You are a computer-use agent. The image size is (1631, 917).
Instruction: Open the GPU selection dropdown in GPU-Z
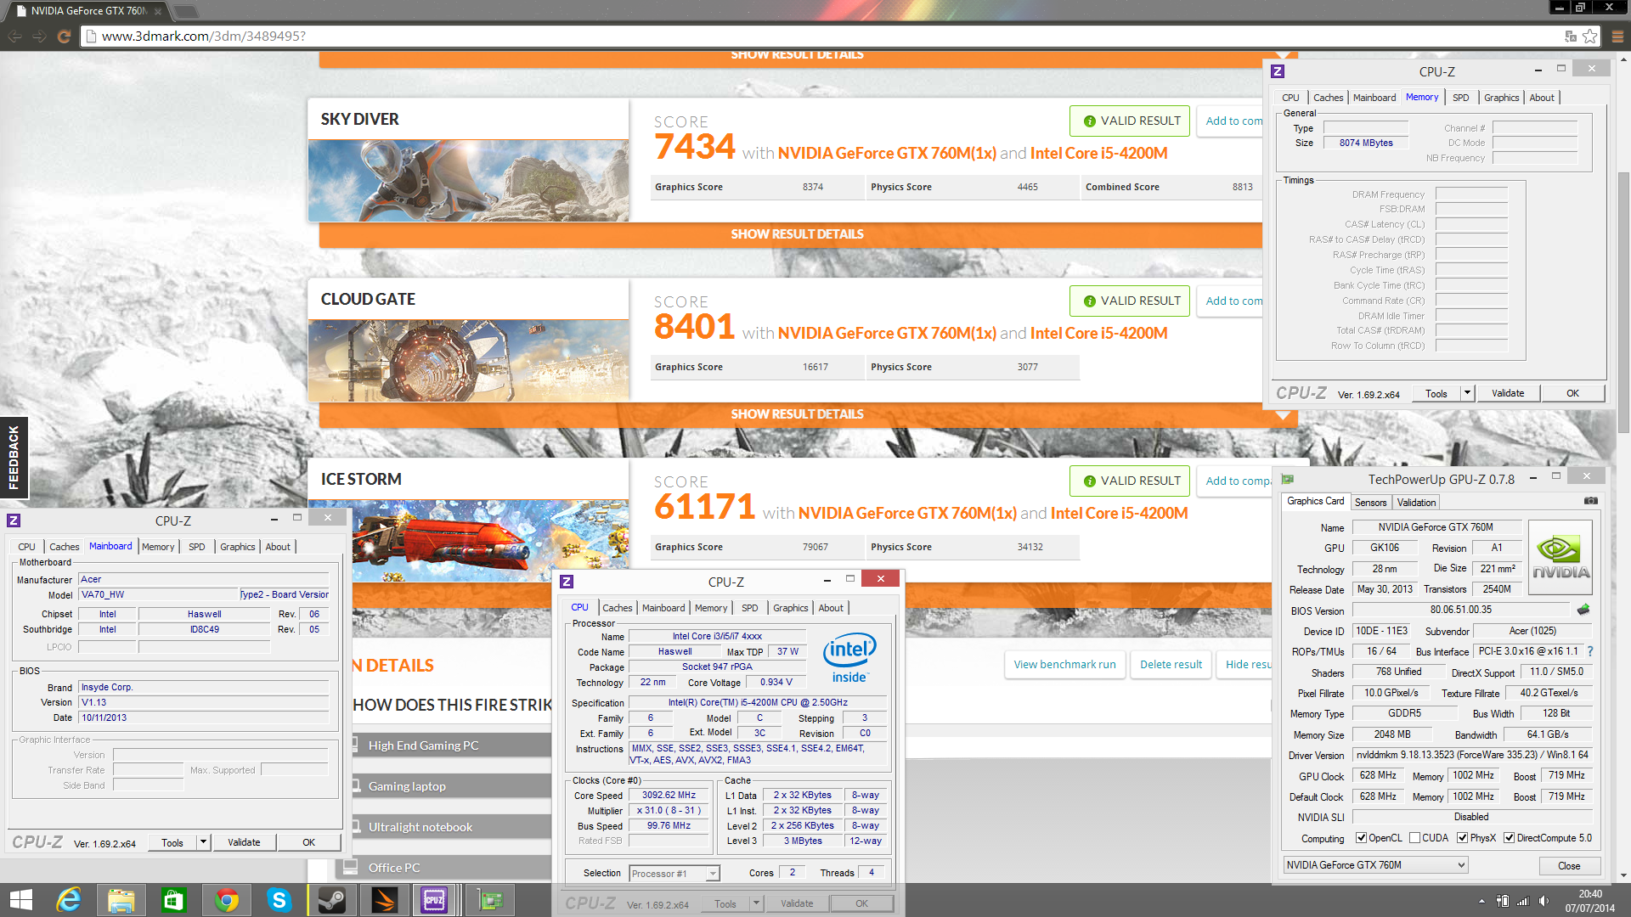pos(1375,865)
